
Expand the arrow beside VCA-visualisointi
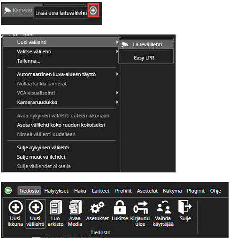(x=117, y=93)
